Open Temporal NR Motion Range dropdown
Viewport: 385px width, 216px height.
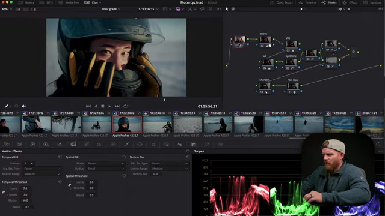click(x=42, y=174)
